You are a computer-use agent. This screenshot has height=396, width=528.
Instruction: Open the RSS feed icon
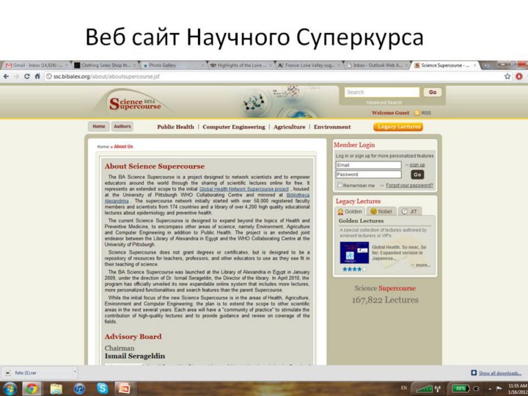(417, 113)
